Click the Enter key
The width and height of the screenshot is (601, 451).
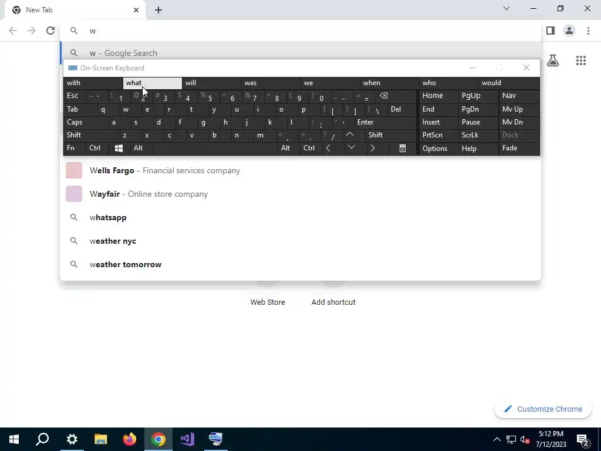[x=385, y=122]
